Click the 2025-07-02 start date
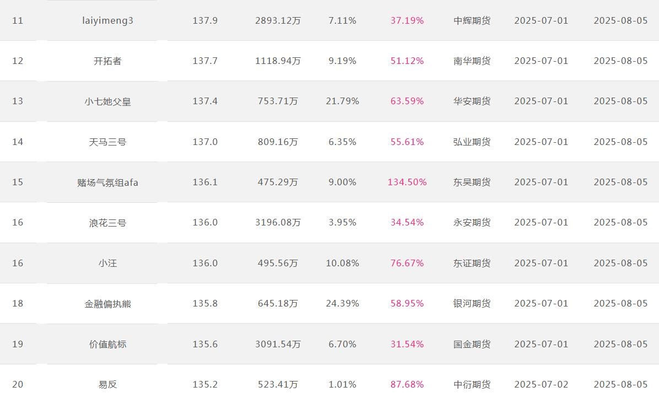 pyautogui.click(x=541, y=384)
